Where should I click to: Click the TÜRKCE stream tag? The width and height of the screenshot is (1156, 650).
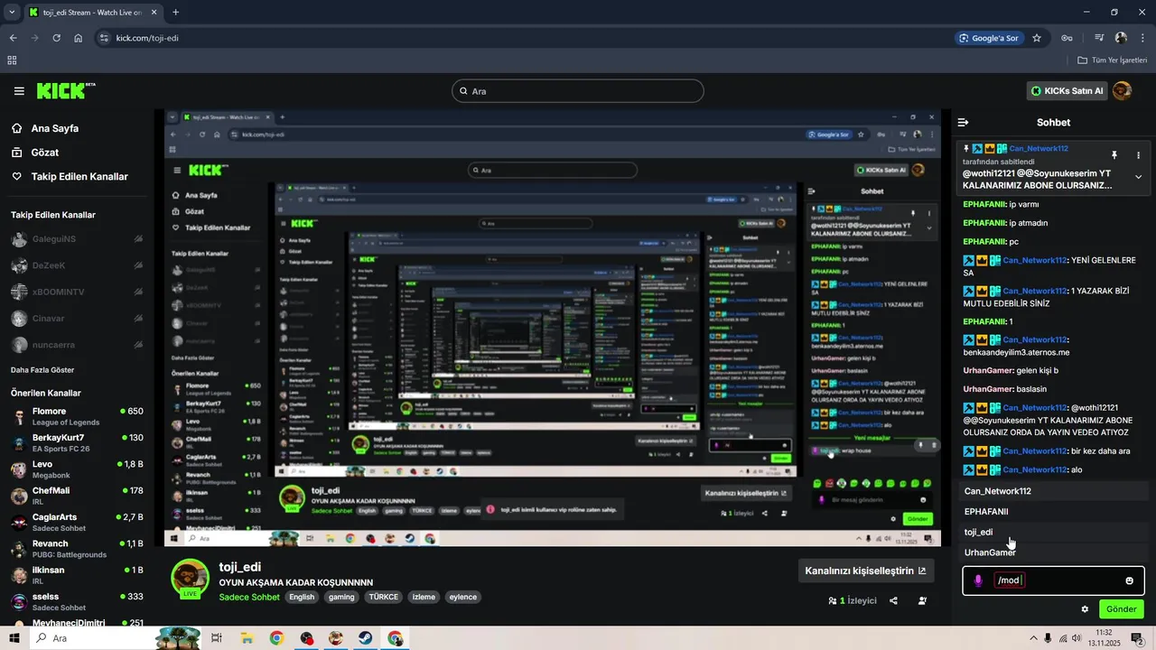coord(385,597)
